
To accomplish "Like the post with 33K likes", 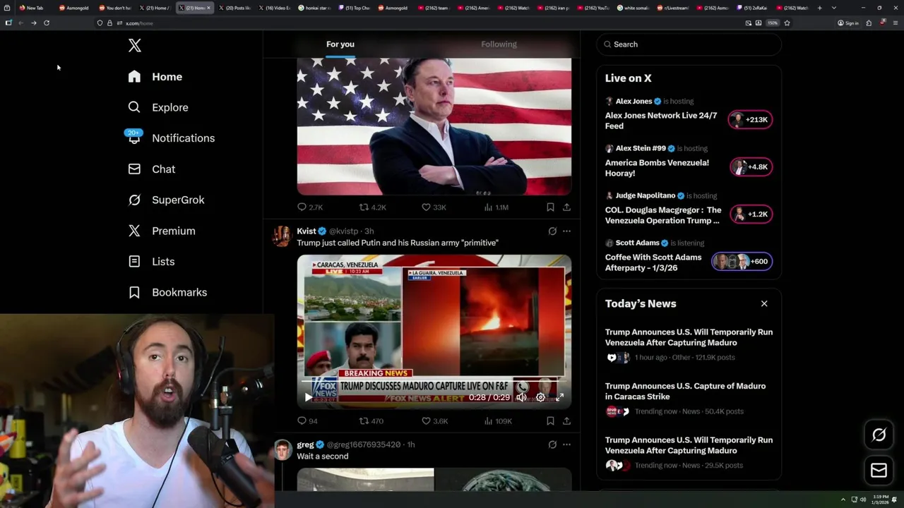I will tap(434, 207).
